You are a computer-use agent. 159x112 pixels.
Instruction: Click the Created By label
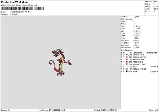click(x=6, y=110)
